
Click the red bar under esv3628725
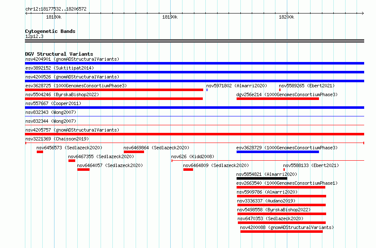(x=114, y=90)
